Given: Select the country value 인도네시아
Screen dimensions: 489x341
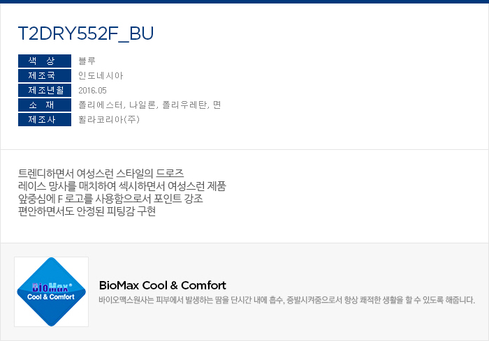Looking at the screenshot, I should click(x=101, y=75).
